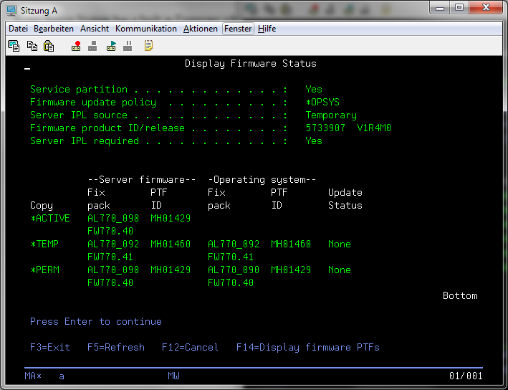Click the stop recording macro icon
Screen dimensions: 508x390
(x=92, y=46)
